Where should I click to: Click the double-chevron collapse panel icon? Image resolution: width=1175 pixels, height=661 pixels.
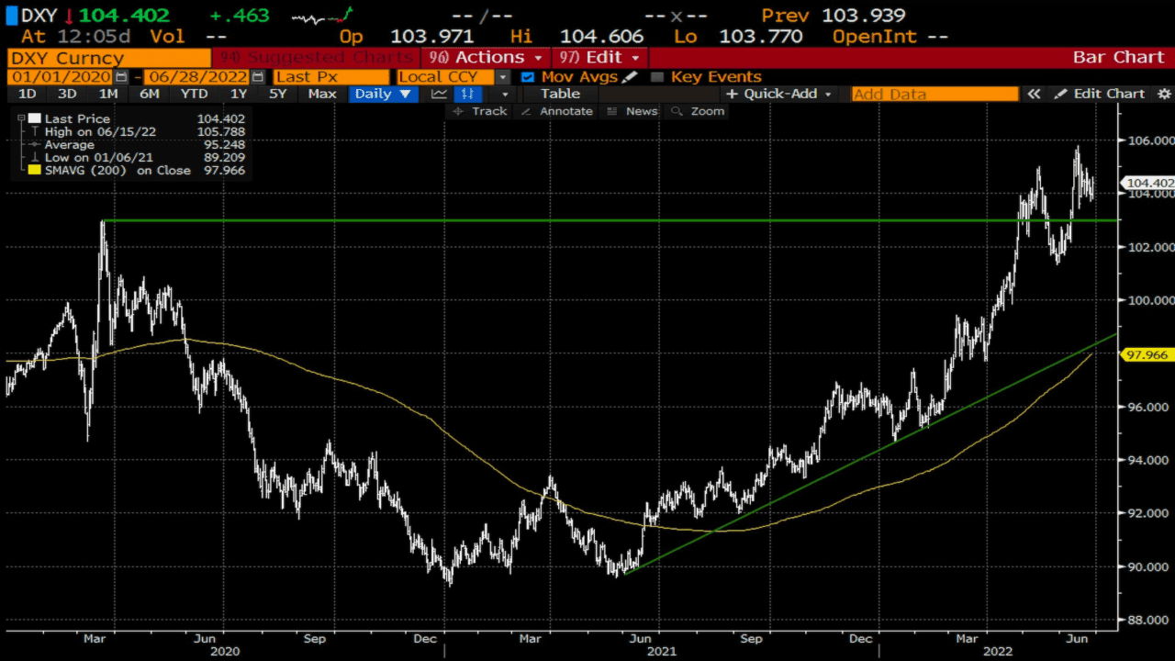1034,94
